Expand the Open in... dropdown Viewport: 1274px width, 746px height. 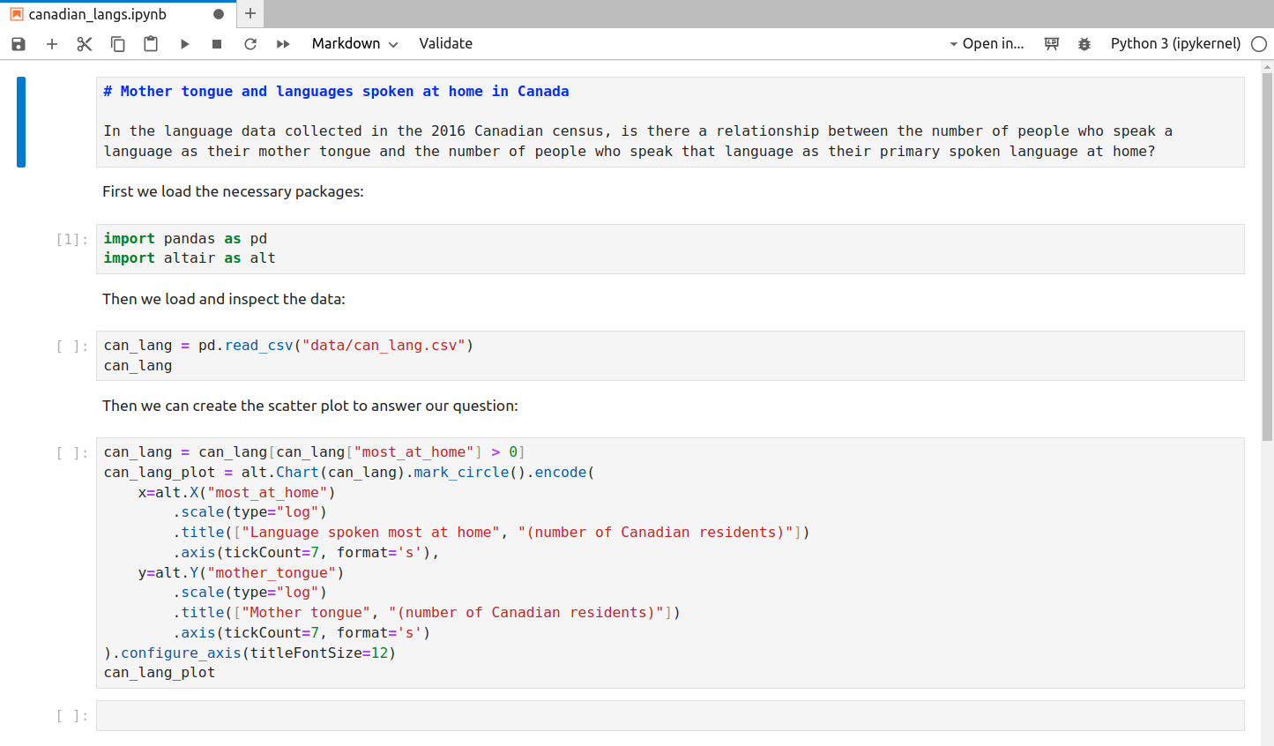(987, 44)
